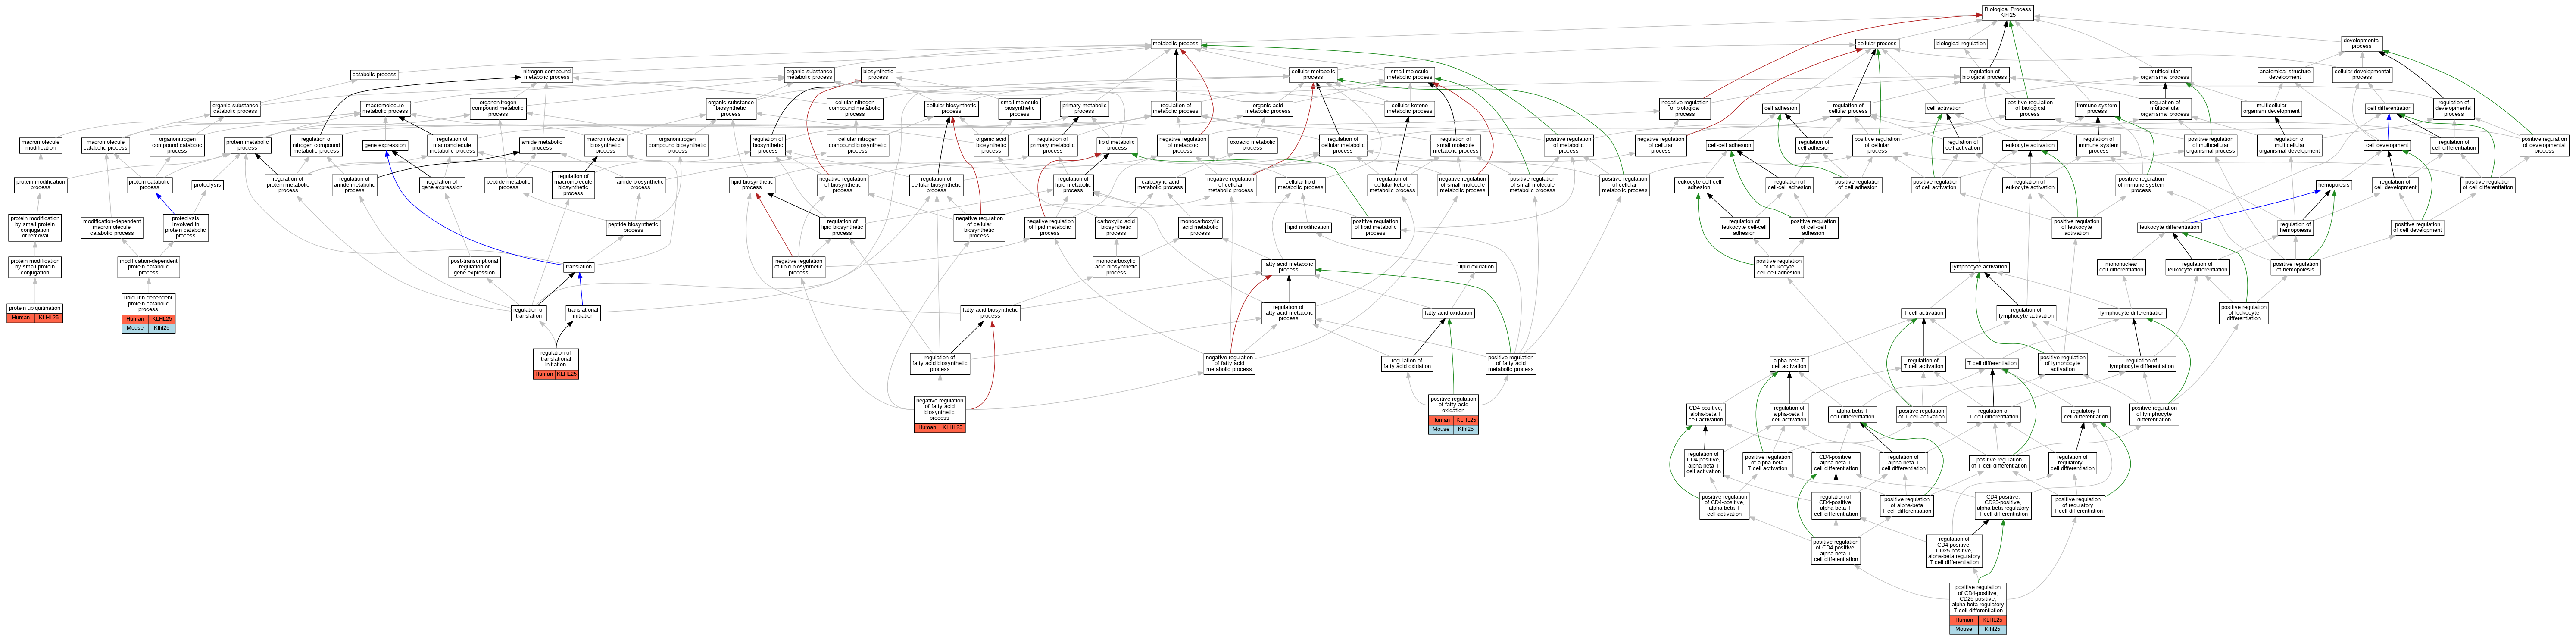Click Mouse Klhl25 under ubiquitin-dependent protein catabolic process
The width and height of the screenshot is (2576, 639).
(148, 328)
